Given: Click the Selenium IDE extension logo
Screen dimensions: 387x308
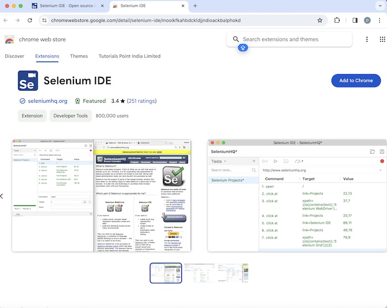Looking at the screenshot, I should [x=28, y=81].
